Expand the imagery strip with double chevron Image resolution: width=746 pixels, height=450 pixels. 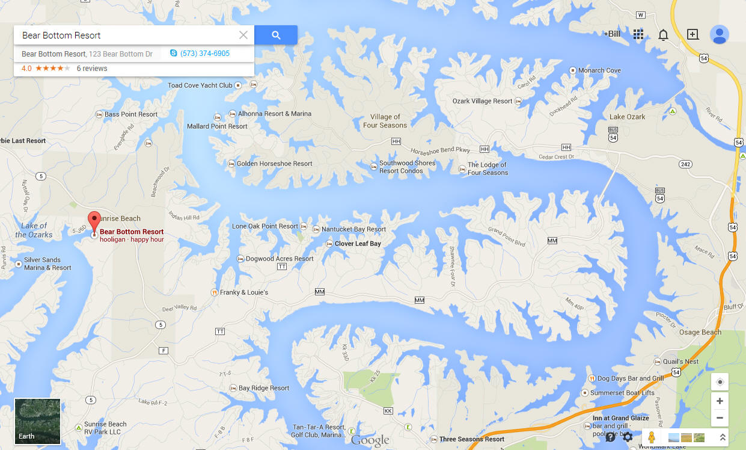click(x=723, y=437)
